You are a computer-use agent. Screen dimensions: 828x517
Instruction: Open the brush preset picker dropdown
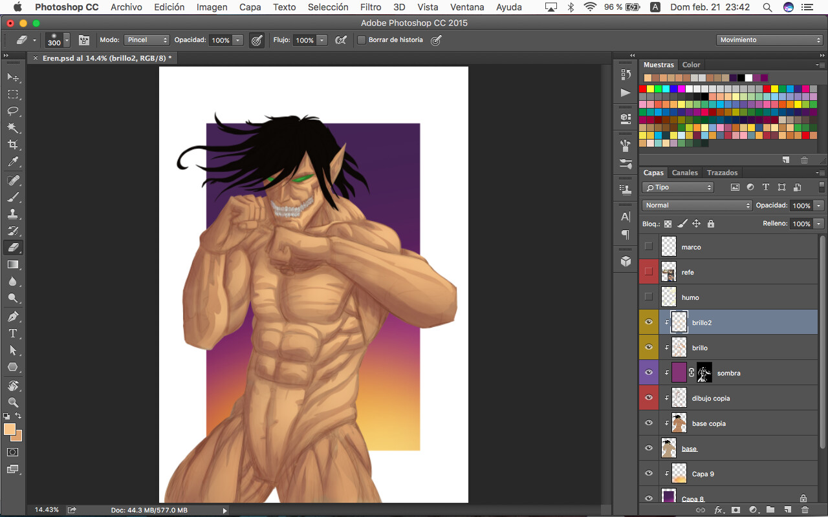click(67, 40)
